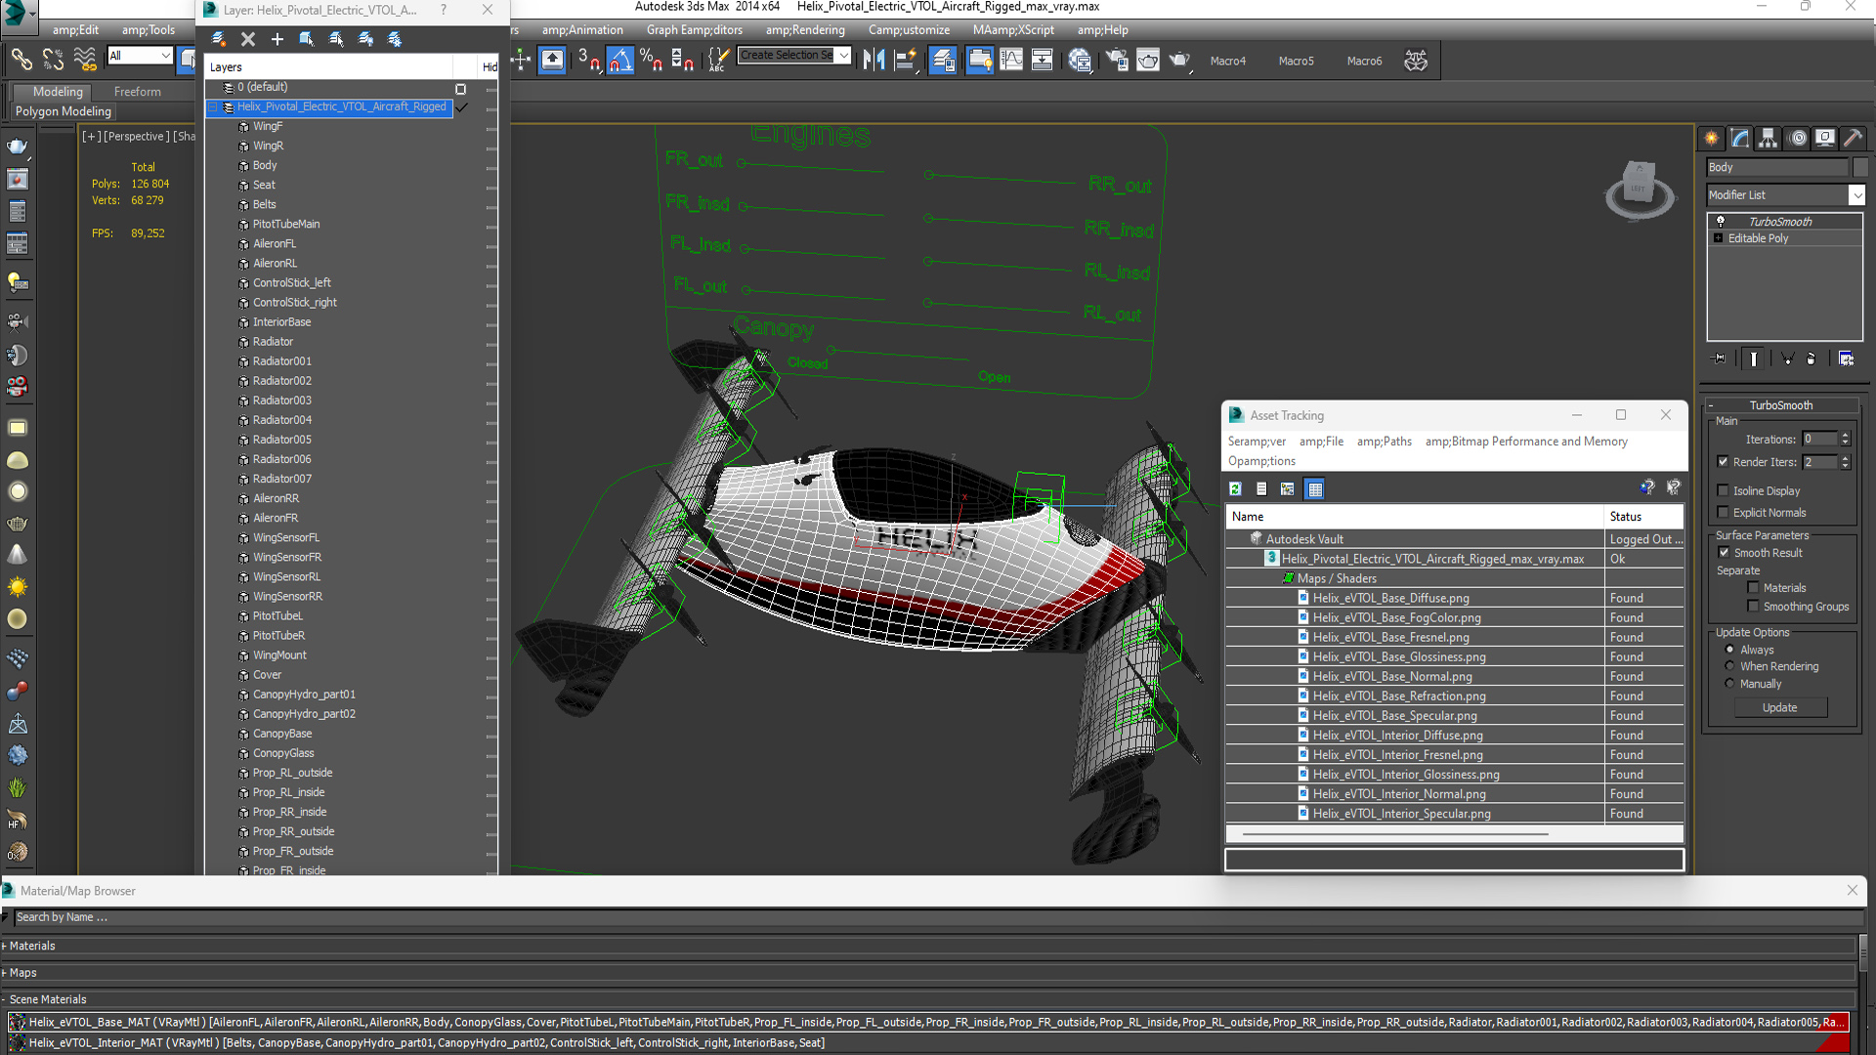
Task: Click the Macro6 toolbar button
Action: click(x=1365, y=61)
